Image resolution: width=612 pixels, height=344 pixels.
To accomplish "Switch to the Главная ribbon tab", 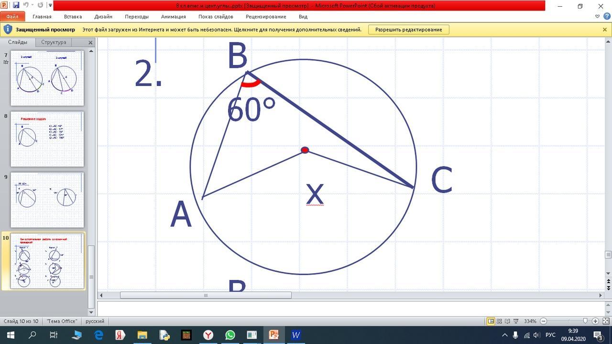I will pos(42,17).
